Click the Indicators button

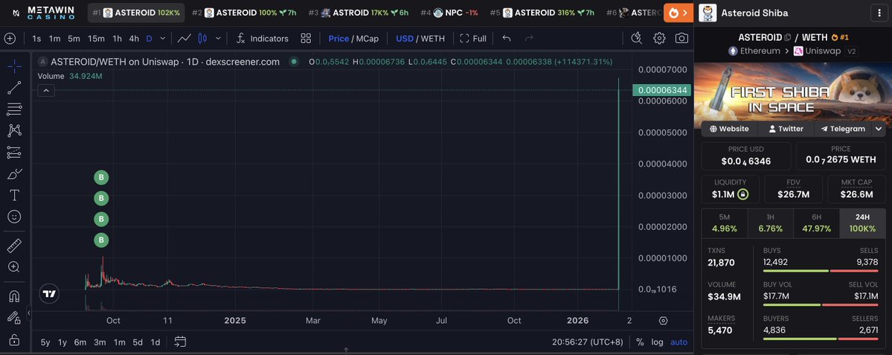tap(262, 38)
